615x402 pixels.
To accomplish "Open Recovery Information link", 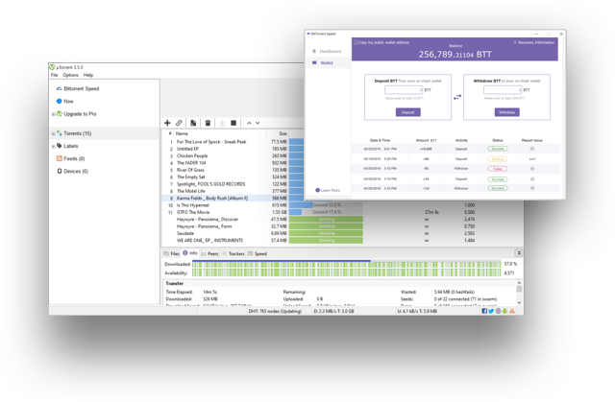I will click(x=534, y=42).
